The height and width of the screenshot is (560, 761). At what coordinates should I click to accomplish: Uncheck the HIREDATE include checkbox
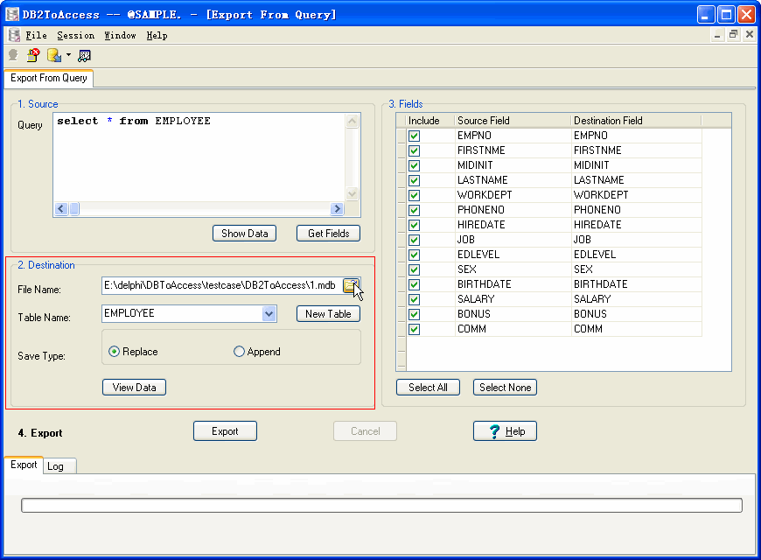coord(414,225)
